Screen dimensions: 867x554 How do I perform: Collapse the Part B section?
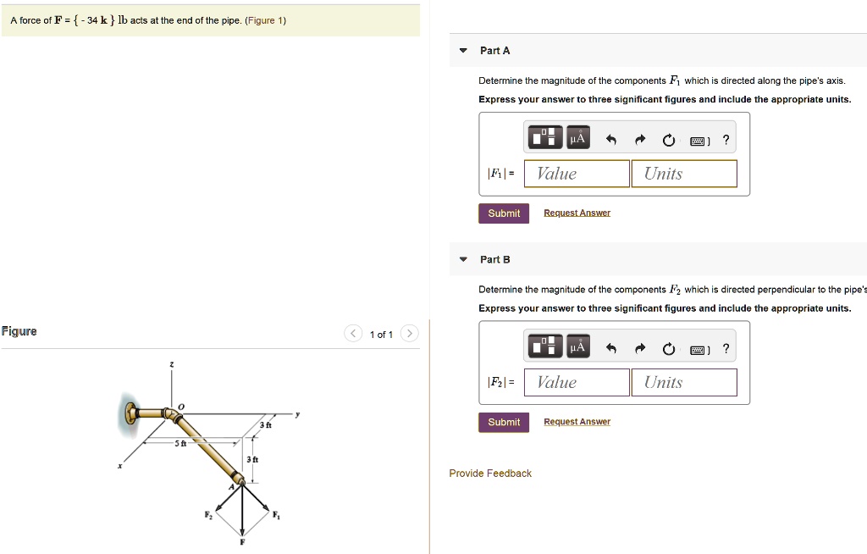pyautogui.click(x=462, y=259)
